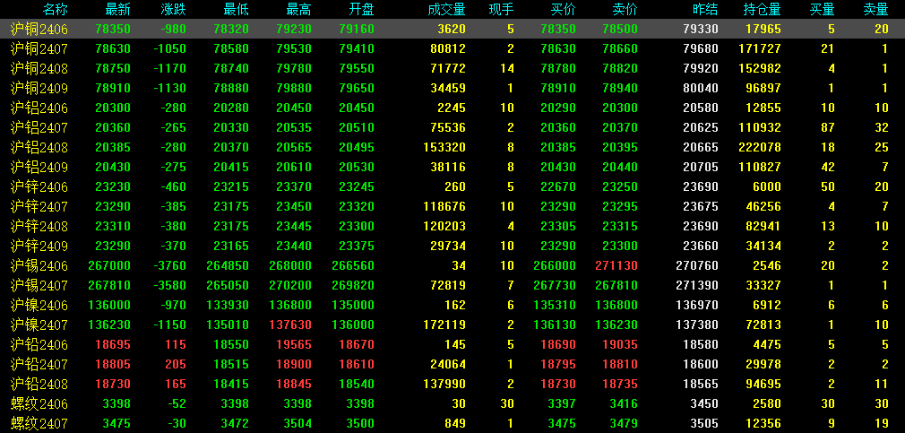Click 沪铅2407 change value 205
The image size is (905, 433).
(176, 364)
